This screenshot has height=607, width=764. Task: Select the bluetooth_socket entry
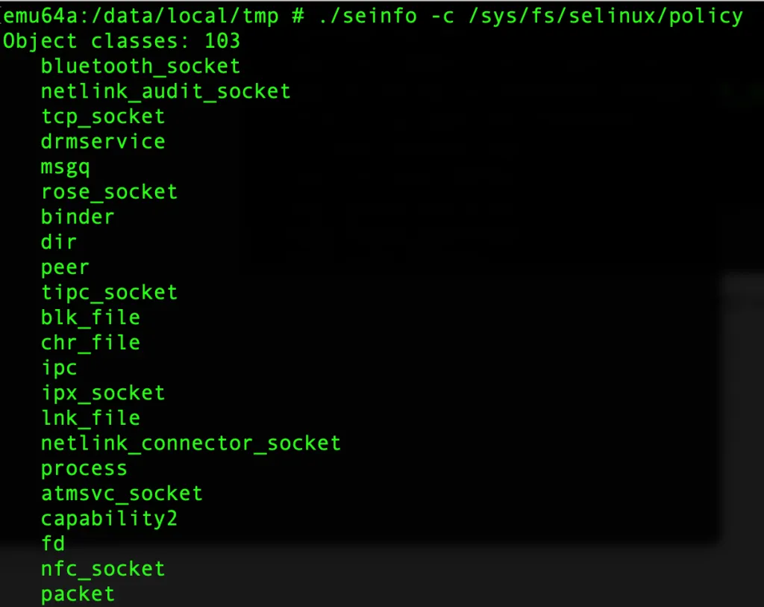click(x=140, y=66)
